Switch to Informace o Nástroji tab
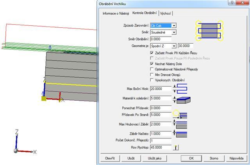The height and width of the screenshot is (165, 250). click(x=116, y=13)
